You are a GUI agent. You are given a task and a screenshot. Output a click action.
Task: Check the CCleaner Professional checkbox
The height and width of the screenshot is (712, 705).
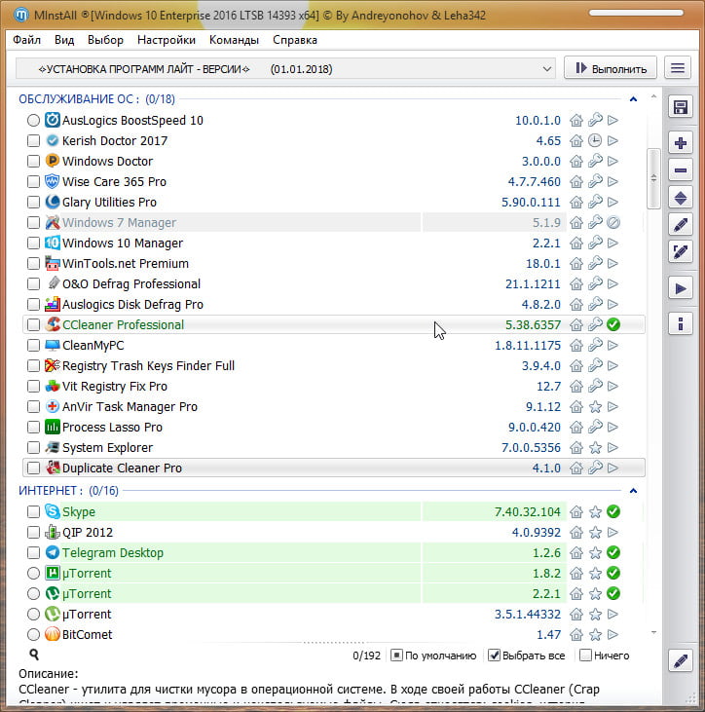click(34, 325)
